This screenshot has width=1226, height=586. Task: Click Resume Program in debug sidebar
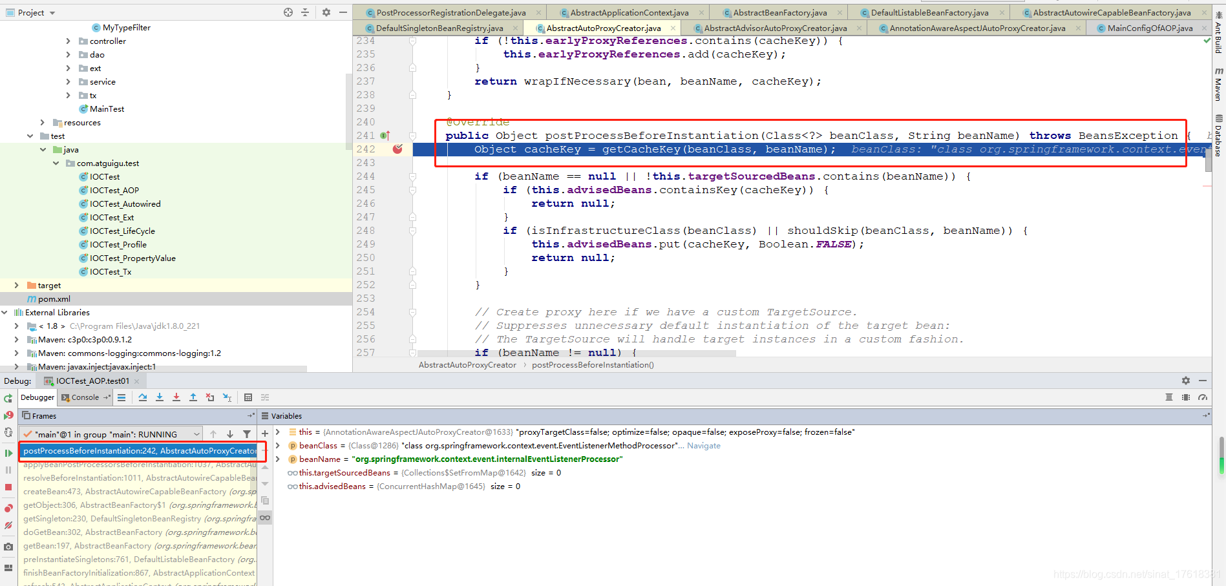(8, 453)
